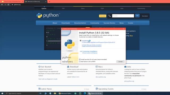Open Task View from the taskbar
170x95 pixels.
pyautogui.click(x=40, y=93)
